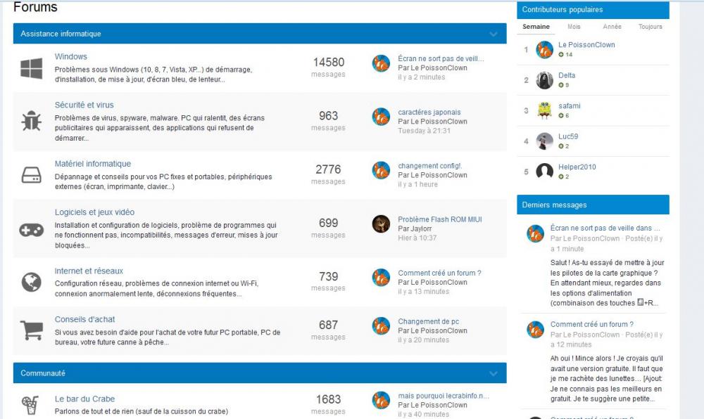Click the Assistance informatique header title
The image size is (704, 419).
pos(61,34)
